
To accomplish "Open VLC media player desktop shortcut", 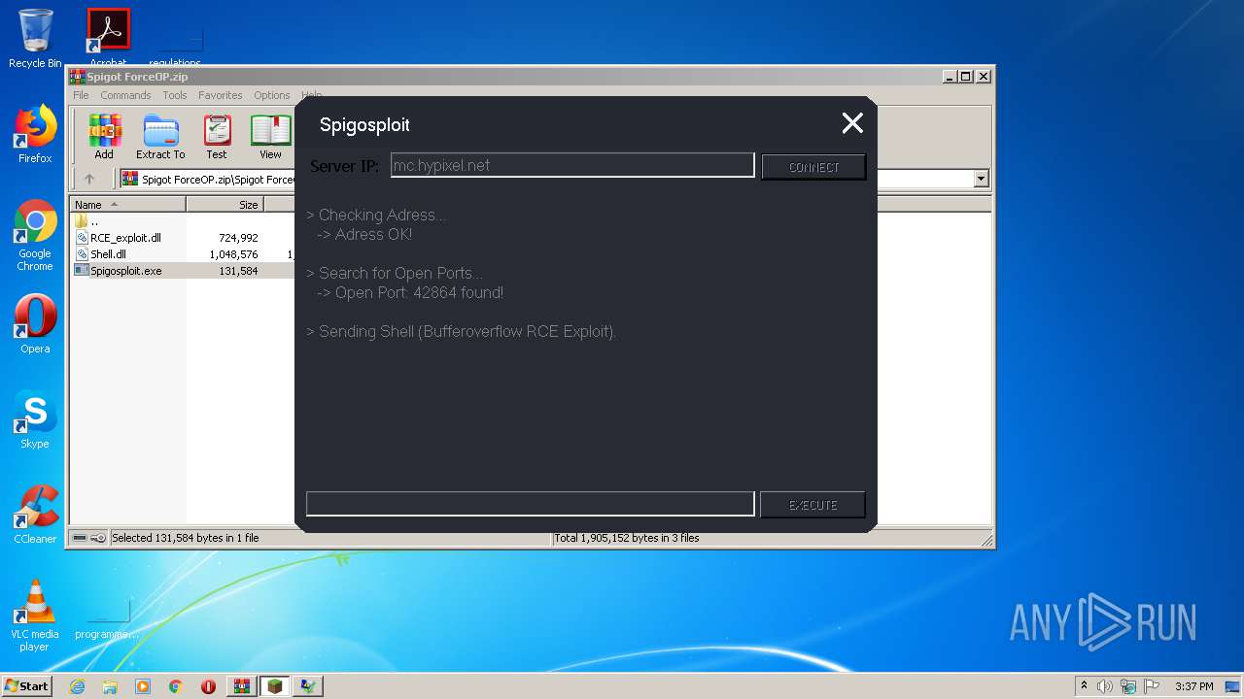I will click(35, 616).
